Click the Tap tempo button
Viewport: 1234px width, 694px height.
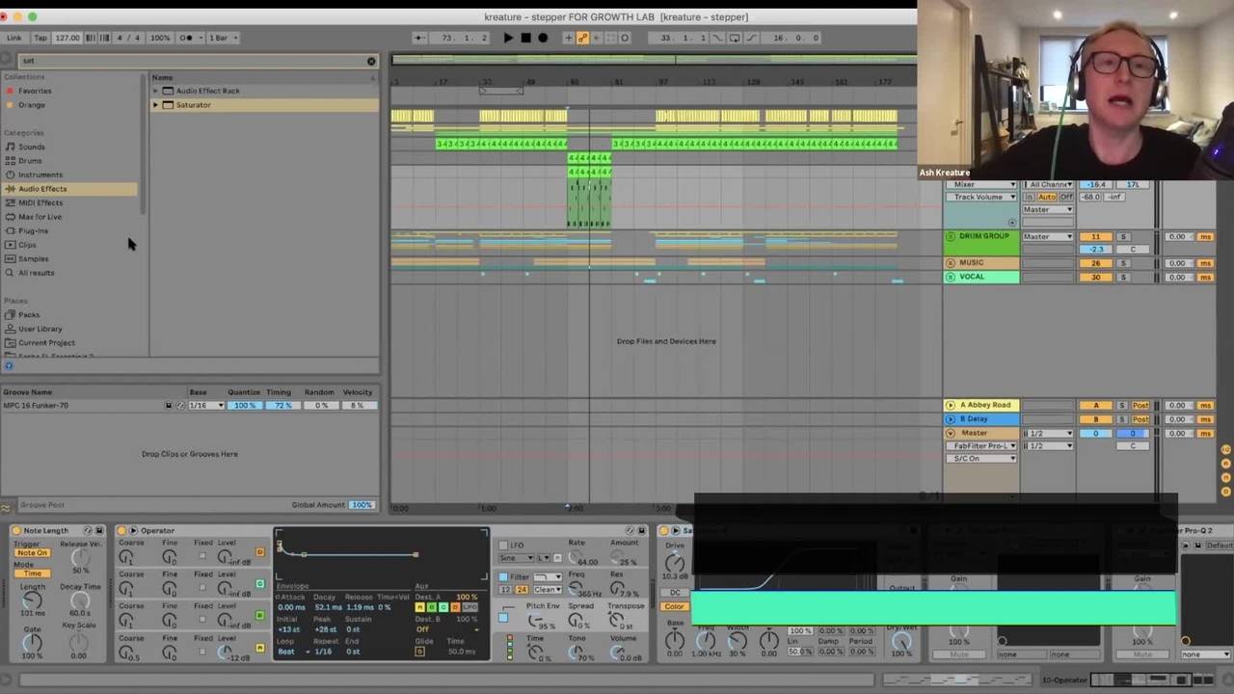[x=40, y=38]
